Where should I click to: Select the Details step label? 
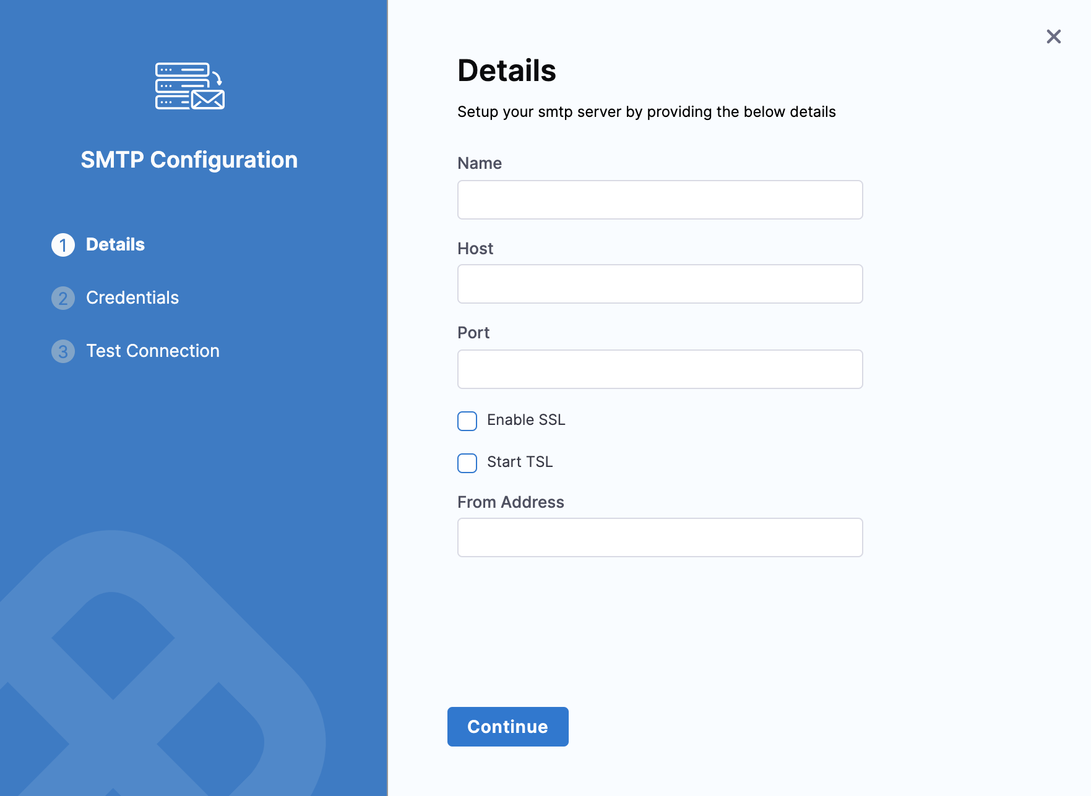coord(115,244)
